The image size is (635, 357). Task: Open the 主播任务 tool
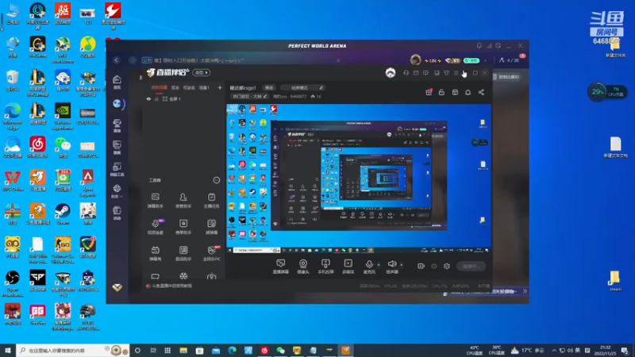click(x=211, y=201)
